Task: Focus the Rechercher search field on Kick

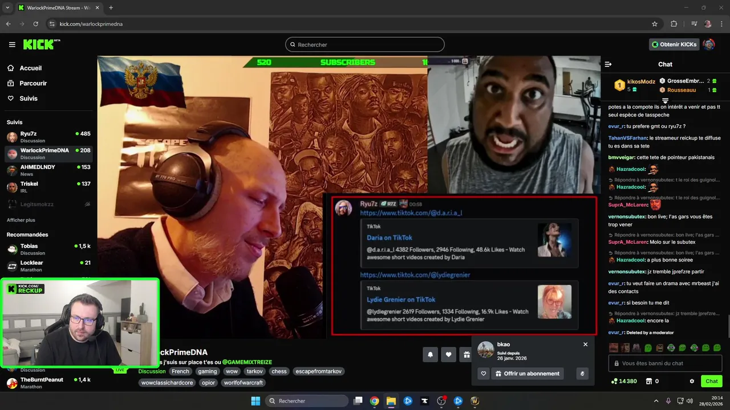Action: [365, 44]
